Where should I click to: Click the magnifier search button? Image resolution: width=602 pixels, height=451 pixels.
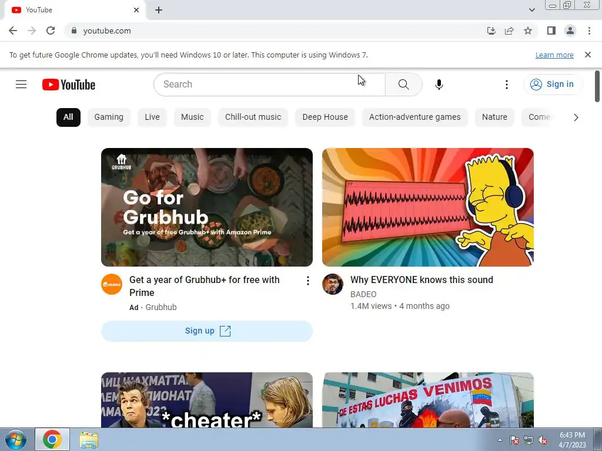click(403, 85)
